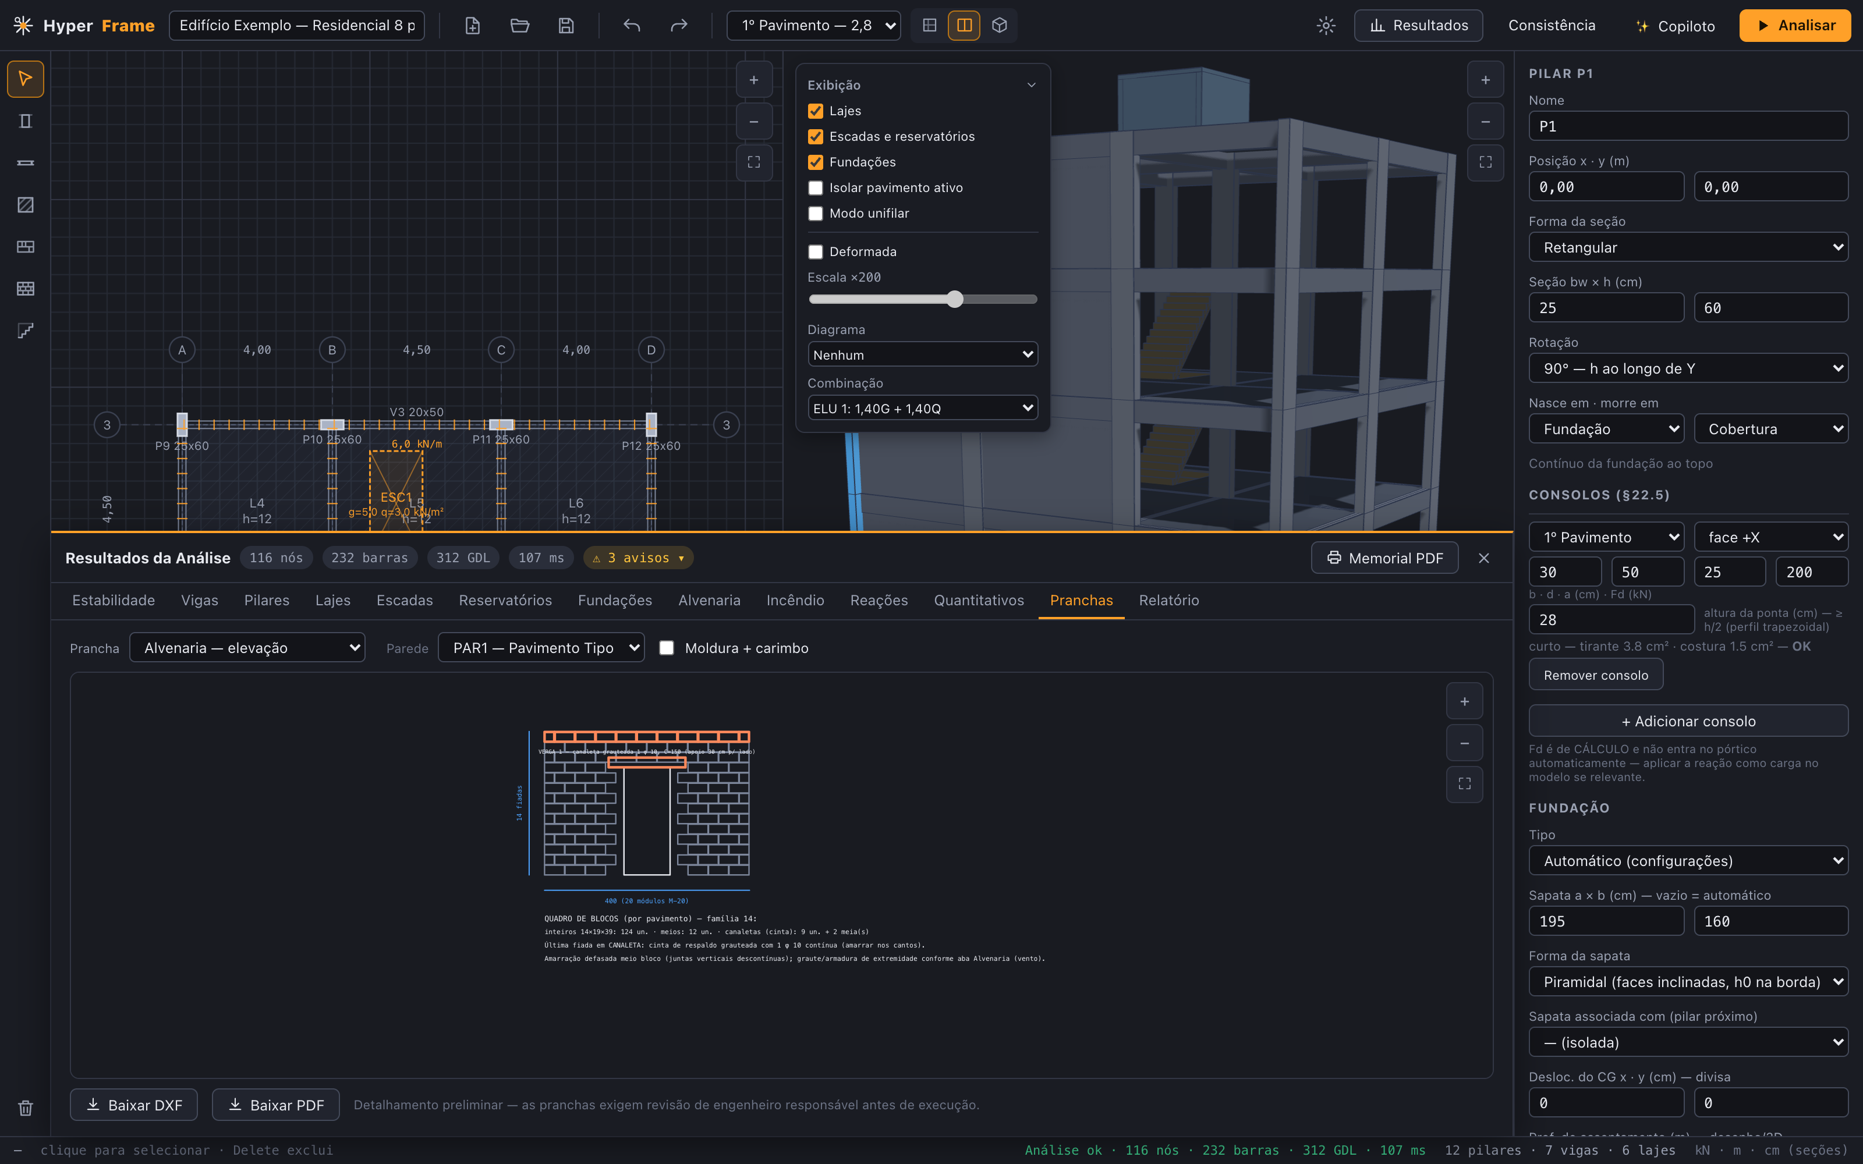Toggle the light theme sun icon
This screenshot has height=1164, width=1863.
coord(1326,26)
